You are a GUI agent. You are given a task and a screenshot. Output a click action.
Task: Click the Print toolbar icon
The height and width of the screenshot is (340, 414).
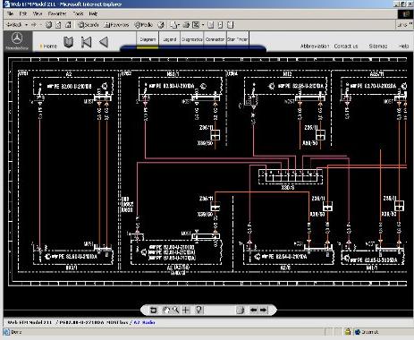(x=186, y=25)
